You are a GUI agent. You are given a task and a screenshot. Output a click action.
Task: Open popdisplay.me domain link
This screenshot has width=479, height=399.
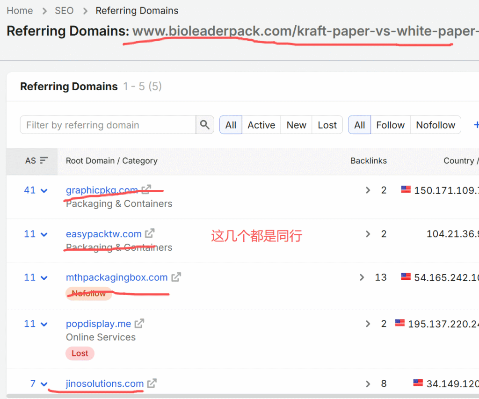(98, 324)
